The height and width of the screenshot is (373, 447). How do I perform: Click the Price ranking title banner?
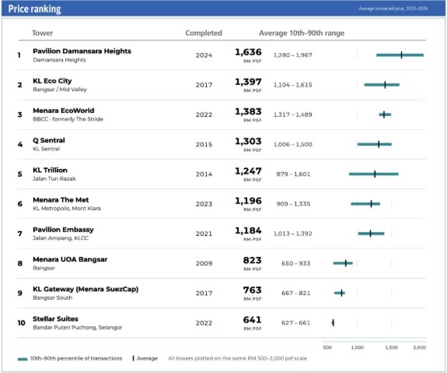[x=224, y=9]
